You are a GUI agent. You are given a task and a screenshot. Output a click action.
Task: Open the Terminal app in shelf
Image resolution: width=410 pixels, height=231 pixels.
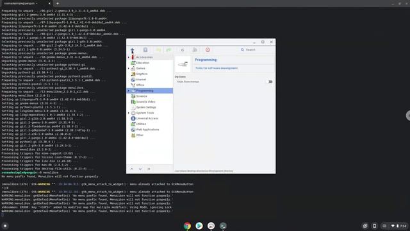pos(223,225)
